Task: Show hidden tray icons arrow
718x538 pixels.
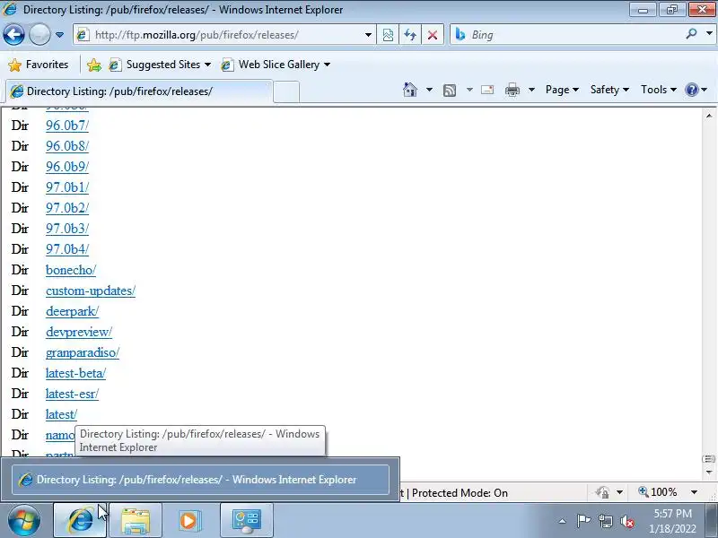Action: (563, 521)
